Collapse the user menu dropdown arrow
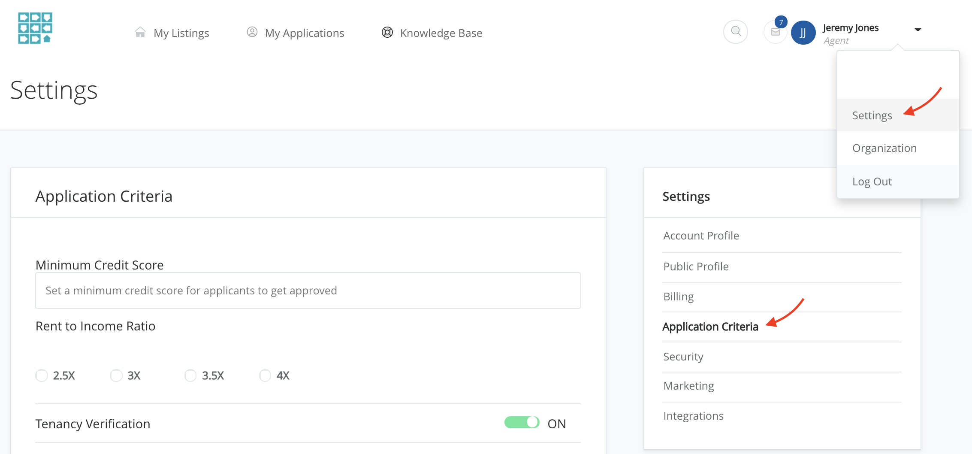The width and height of the screenshot is (972, 454). (x=918, y=30)
